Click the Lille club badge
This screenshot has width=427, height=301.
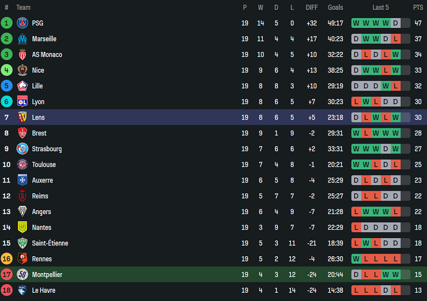22,86
